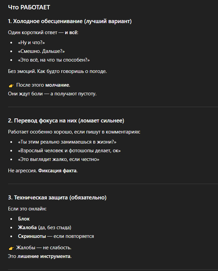The width and height of the screenshot is (218, 271).
Task: Click the sentence "Без эмоций. Как будто говоришь о погоде."
Action: 57,71
